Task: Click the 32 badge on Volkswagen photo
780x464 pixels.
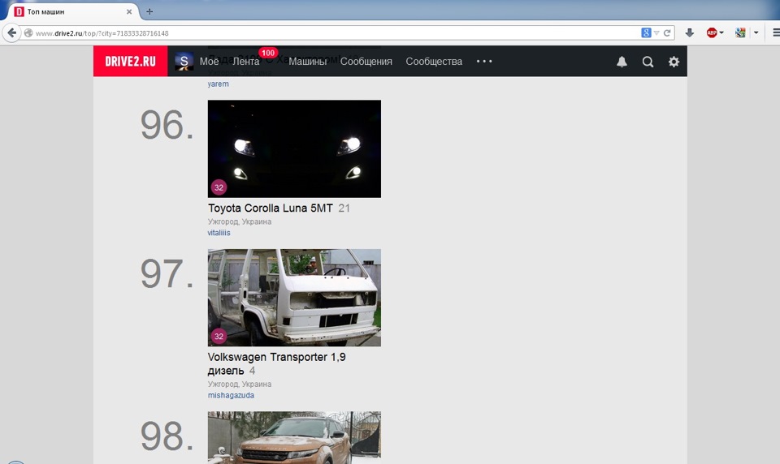Action: click(x=219, y=337)
